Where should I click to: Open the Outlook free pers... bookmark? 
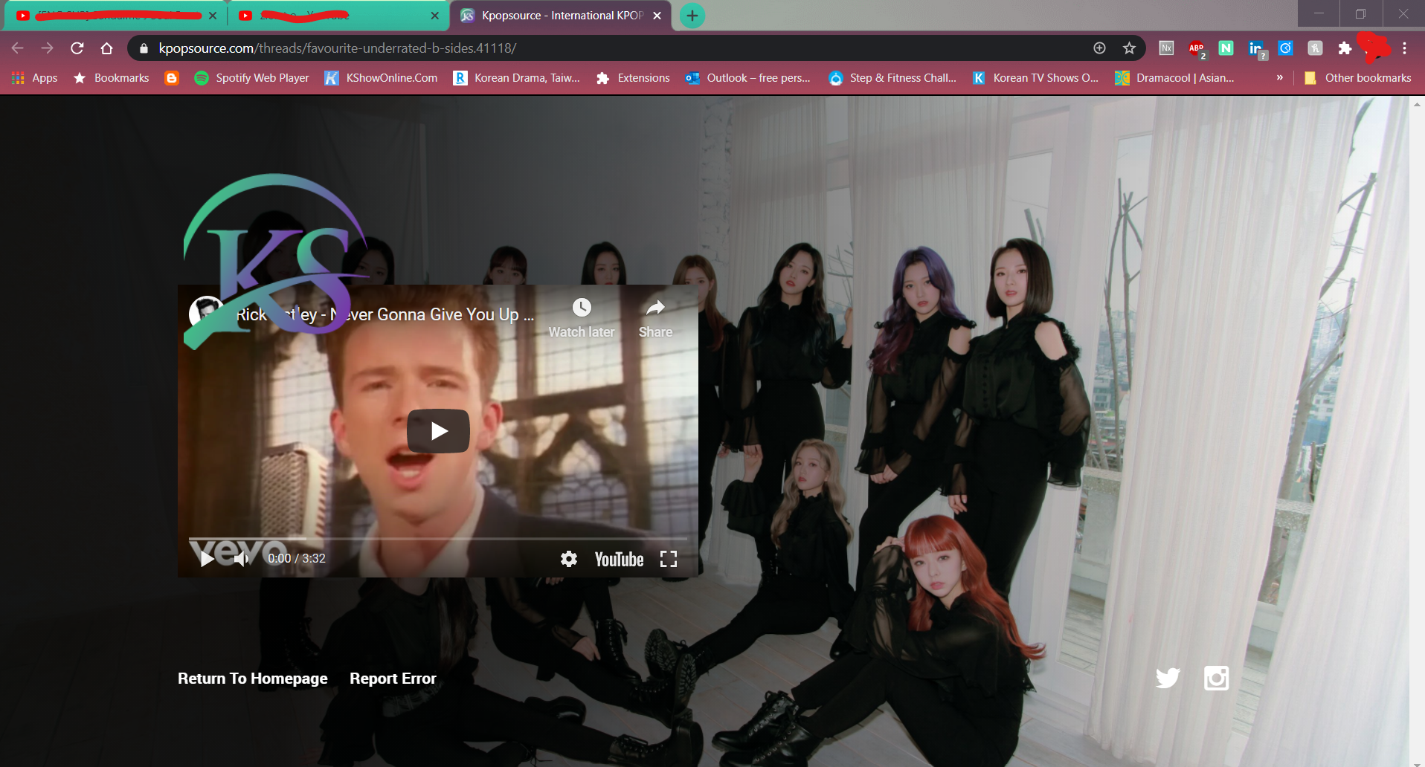click(748, 78)
